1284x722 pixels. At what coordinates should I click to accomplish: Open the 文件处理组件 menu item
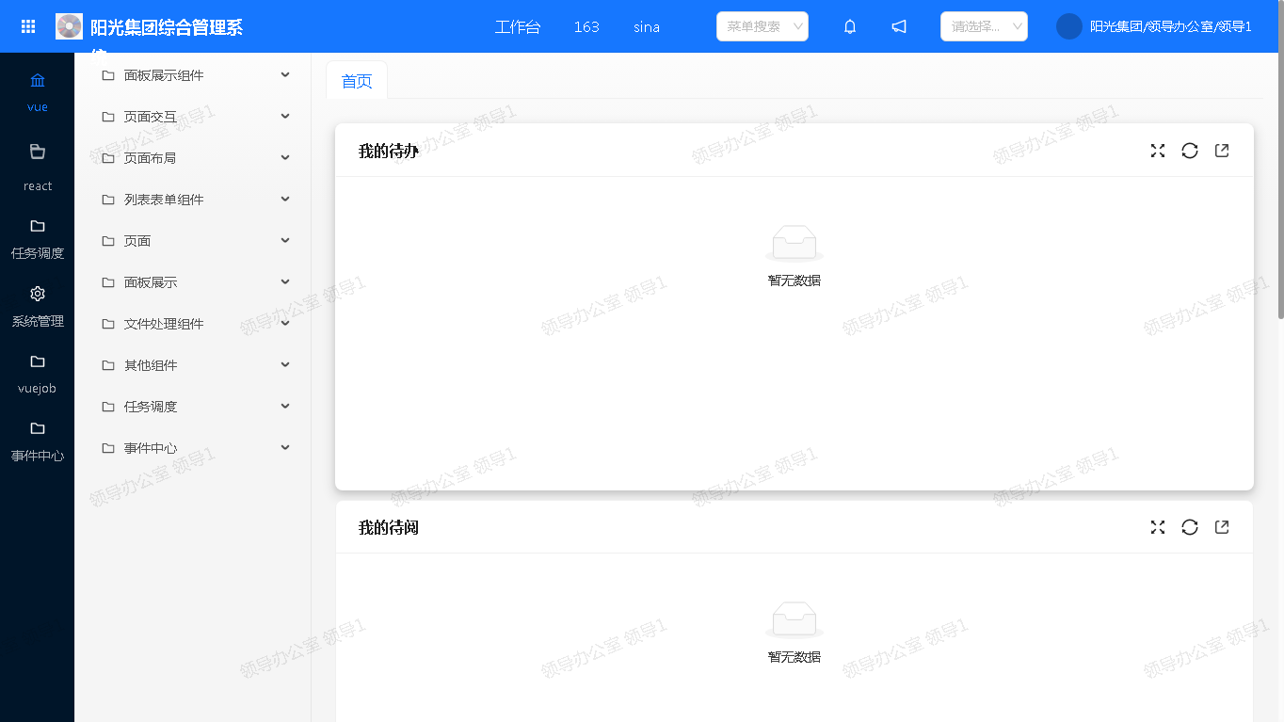pyautogui.click(x=193, y=324)
